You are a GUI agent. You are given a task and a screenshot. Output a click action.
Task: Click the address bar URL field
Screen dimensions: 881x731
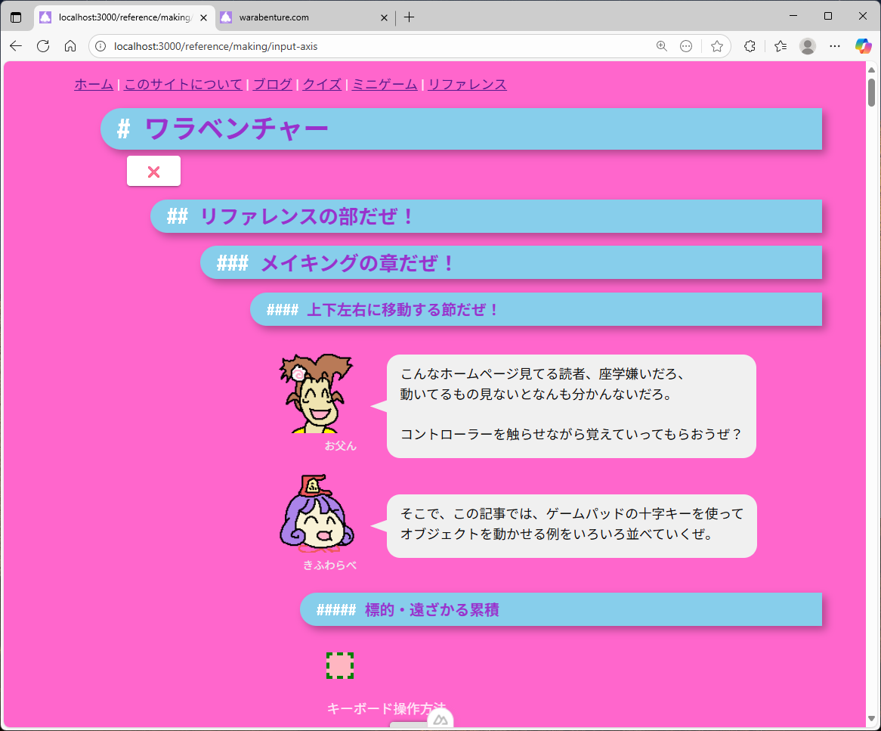pos(378,46)
